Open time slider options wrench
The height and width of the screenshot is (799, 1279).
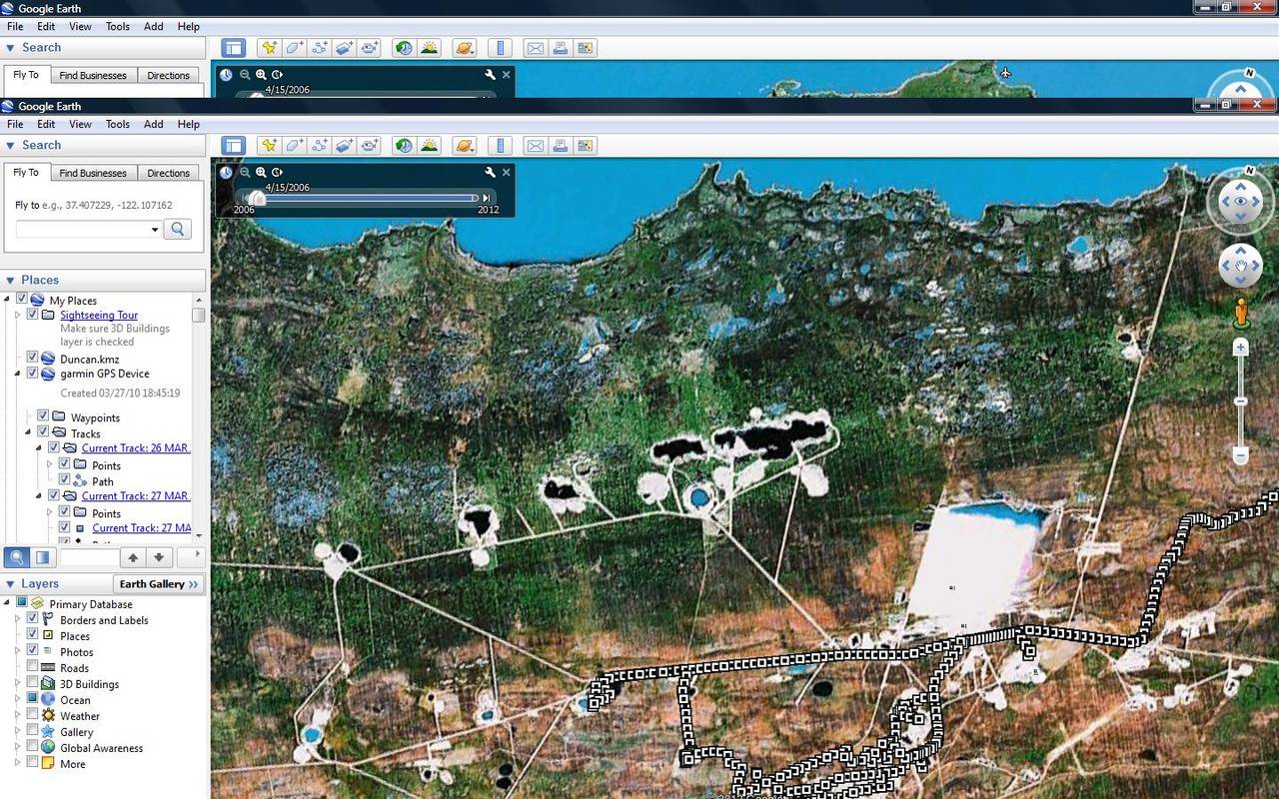coord(490,172)
